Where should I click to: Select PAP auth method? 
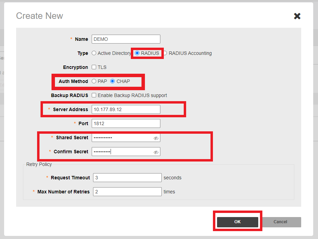coord(94,81)
